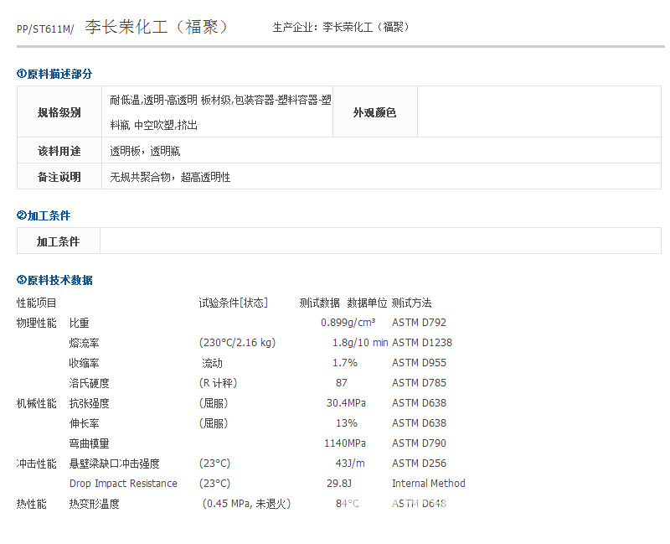Click the 13% elongation value

(347, 423)
